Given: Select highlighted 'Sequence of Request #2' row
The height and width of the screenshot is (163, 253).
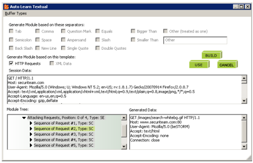Looking at the screenshot, I should point(64,129).
